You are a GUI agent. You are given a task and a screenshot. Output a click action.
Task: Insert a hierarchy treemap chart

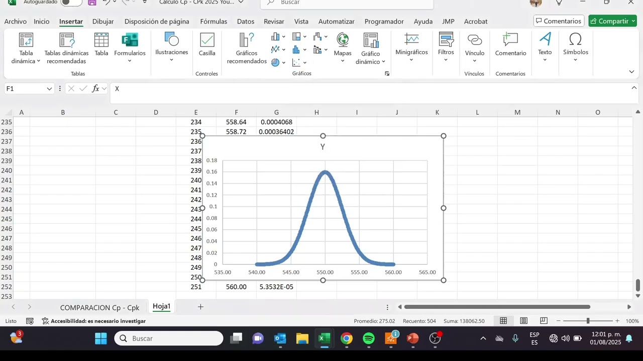pyautogui.click(x=296, y=37)
